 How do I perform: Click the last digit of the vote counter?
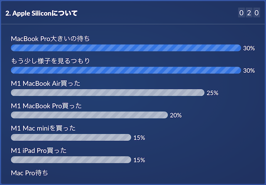256,13
